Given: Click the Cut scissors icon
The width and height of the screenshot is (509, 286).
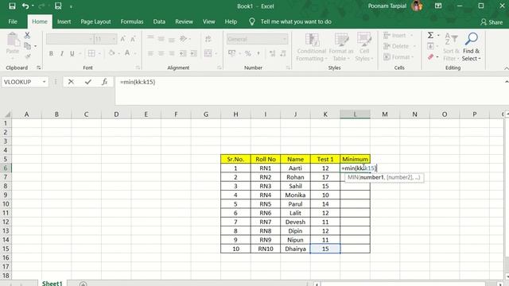Looking at the screenshot, I should pos(27,35).
